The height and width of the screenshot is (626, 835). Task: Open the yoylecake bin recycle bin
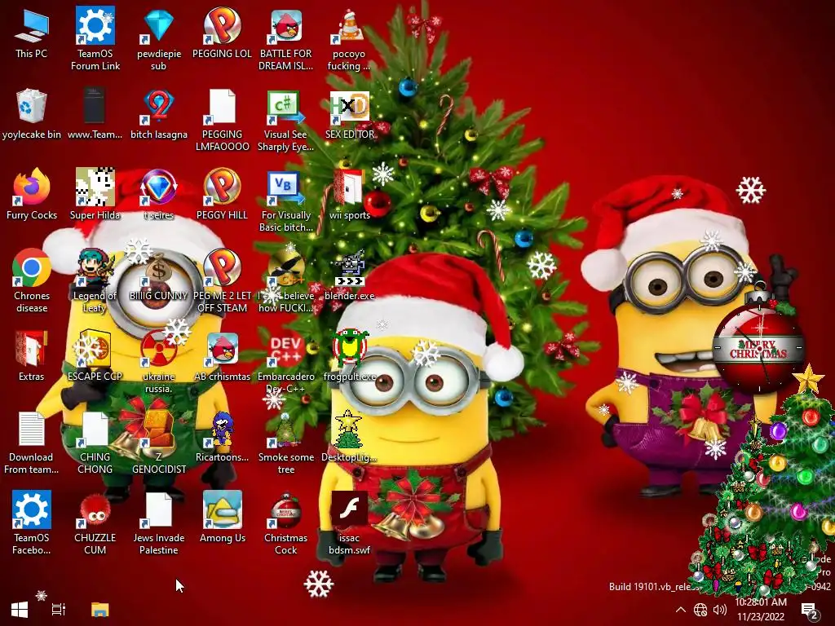click(x=32, y=114)
